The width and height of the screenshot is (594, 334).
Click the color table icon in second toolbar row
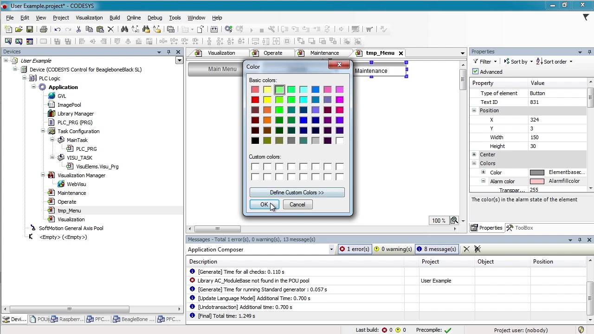(x=30, y=41)
